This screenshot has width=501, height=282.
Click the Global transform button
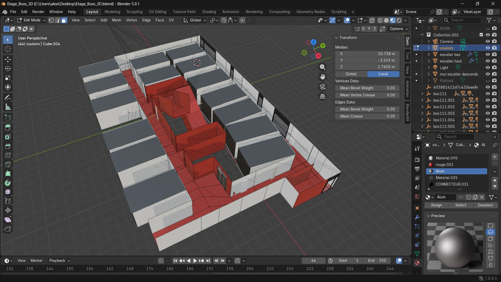point(351,74)
